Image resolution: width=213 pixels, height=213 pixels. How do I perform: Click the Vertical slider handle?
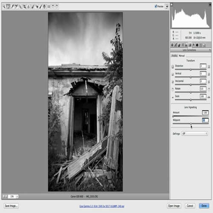[191, 77]
